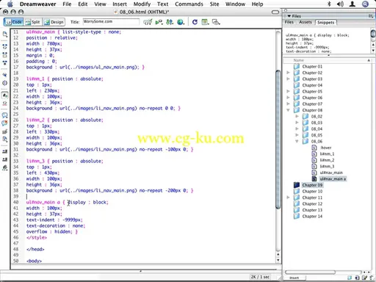
Task: Click the Spotlight search icon
Action: 366,4
